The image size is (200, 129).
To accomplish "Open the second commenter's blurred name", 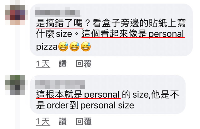I will (x=60, y=84).
